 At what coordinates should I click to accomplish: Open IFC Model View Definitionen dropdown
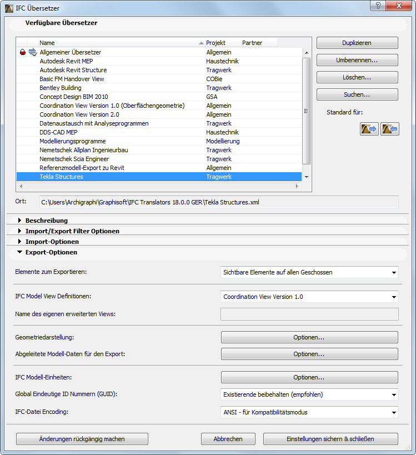click(309, 297)
